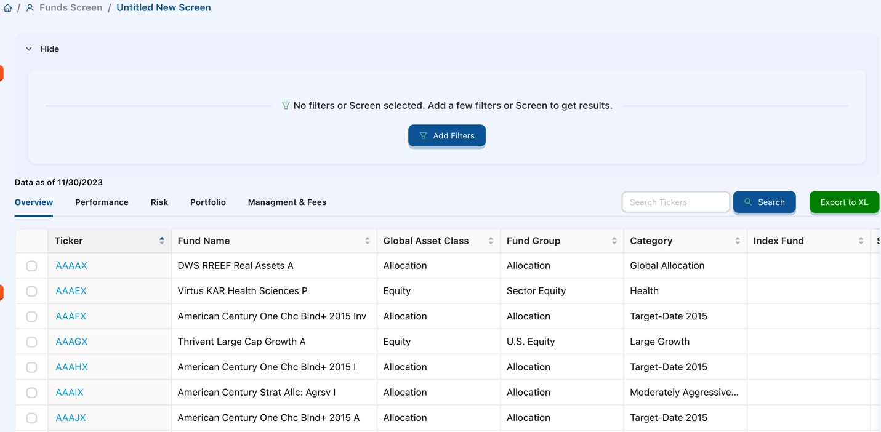
Task: Focus the Search Tickers input field
Action: coord(675,202)
